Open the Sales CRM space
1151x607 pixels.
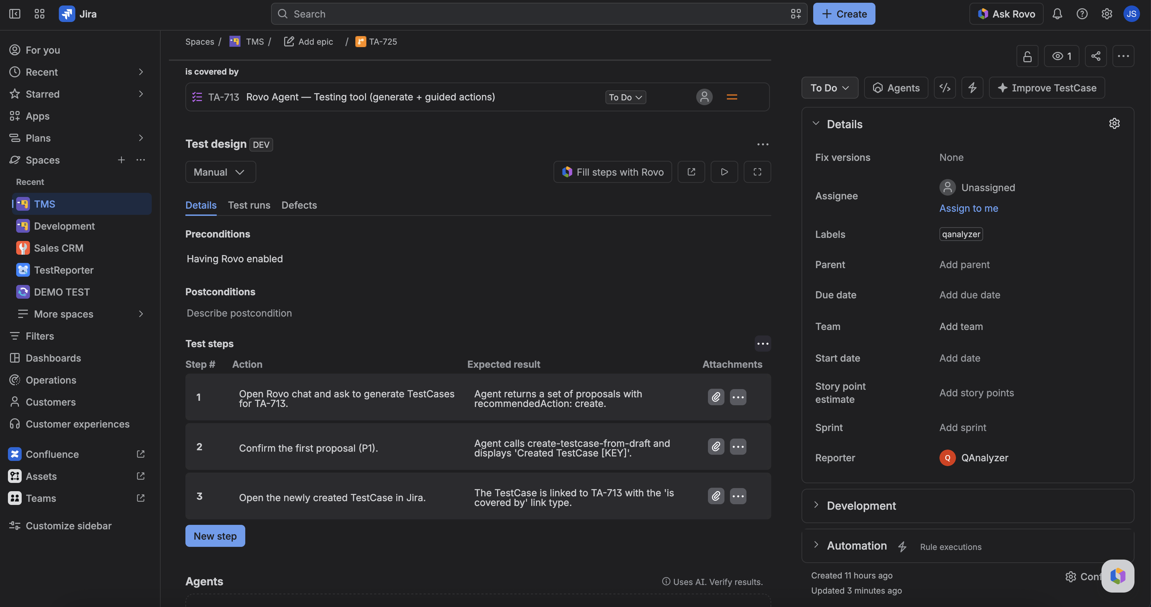click(82, 248)
